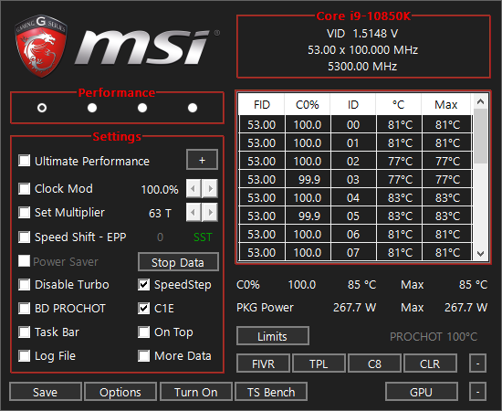The height and width of the screenshot is (411, 502).
Task: Click ID 05 cell in core table
Action: [353, 216]
